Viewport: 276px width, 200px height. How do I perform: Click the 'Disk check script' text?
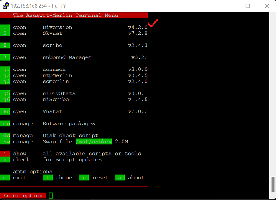point(71,136)
